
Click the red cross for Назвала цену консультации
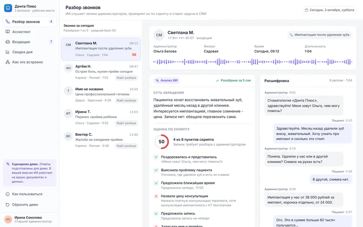156,197
